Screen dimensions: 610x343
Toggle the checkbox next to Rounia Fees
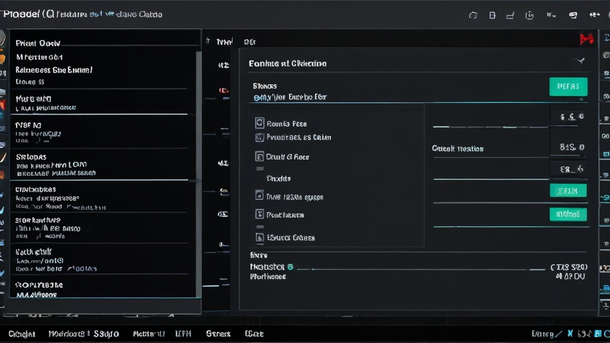(259, 123)
